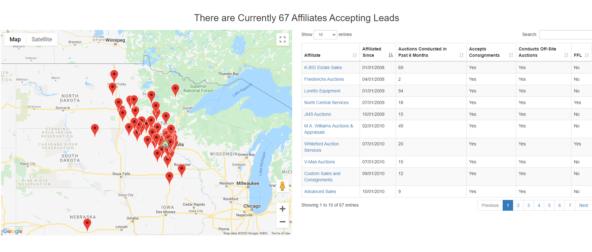The height and width of the screenshot is (252, 592).
Task: Open North Central Services affiliate link
Action: pos(326,103)
